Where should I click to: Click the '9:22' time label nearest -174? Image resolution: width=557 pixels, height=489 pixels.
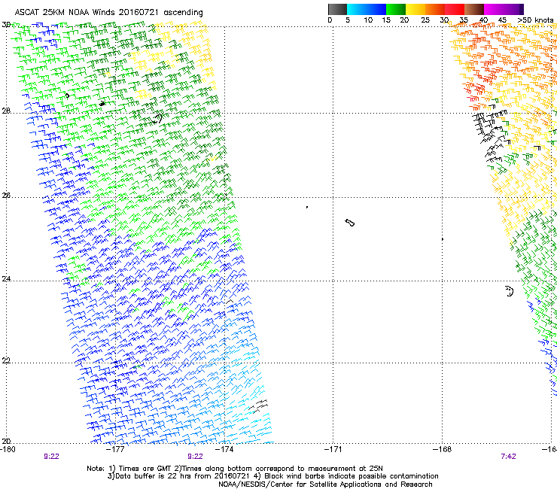[x=195, y=457]
